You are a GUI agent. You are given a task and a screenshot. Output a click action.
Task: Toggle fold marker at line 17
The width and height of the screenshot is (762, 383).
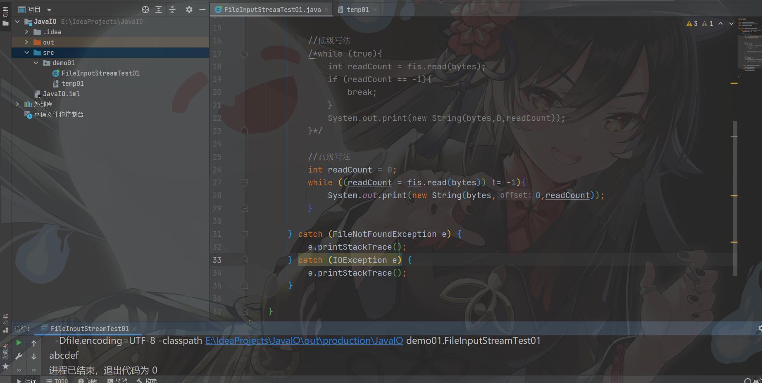(x=245, y=54)
